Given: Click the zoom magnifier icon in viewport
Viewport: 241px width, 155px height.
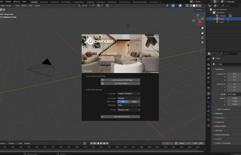Looking at the screenshot, I should point(202,28).
